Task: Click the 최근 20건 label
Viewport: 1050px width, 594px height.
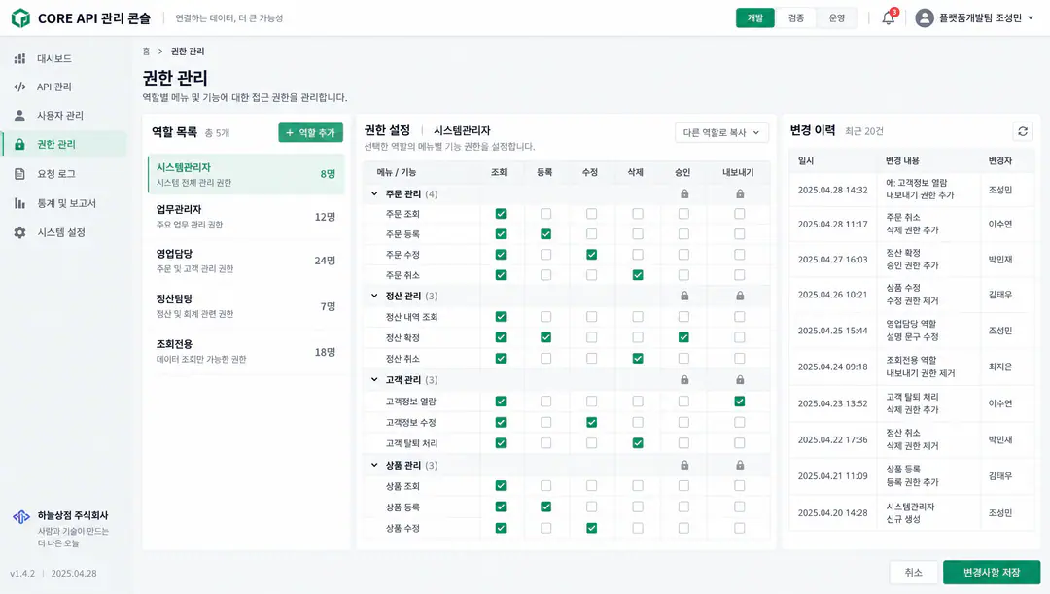Action: tap(864, 131)
